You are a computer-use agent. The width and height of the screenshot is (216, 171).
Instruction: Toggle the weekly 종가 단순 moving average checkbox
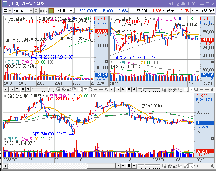154,19
